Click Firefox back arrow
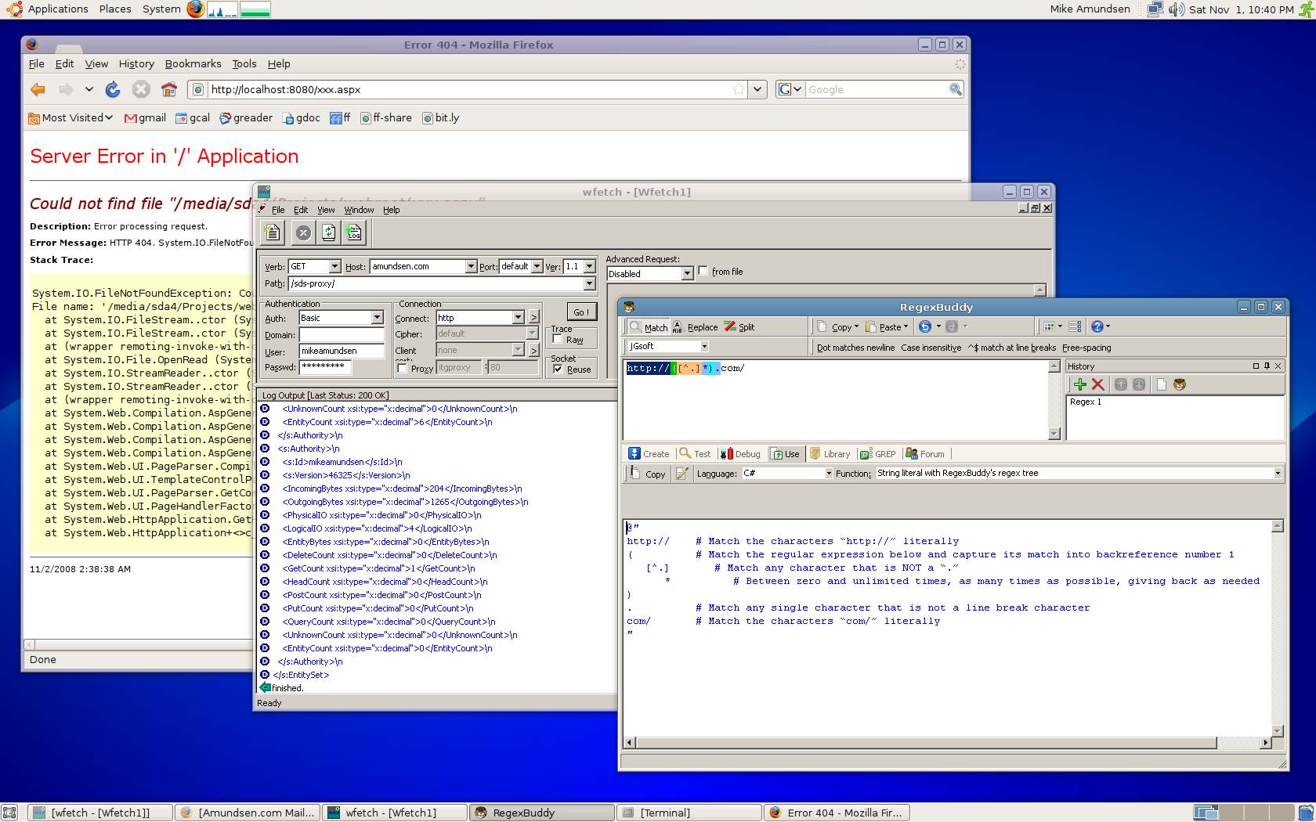Image resolution: width=1316 pixels, height=822 pixels. 38,89
